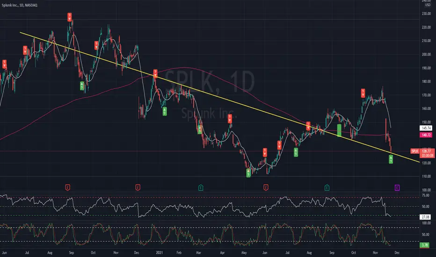Click green 9 buy signal below latest candle
The height and width of the screenshot is (257, 436).
(x=391, y=159)
